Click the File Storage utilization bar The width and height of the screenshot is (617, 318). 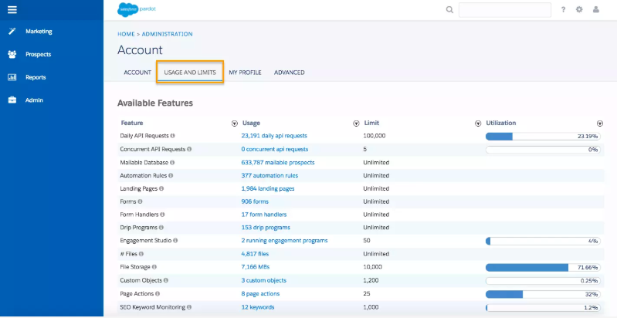pyautogui.click(x=543, y=268)
